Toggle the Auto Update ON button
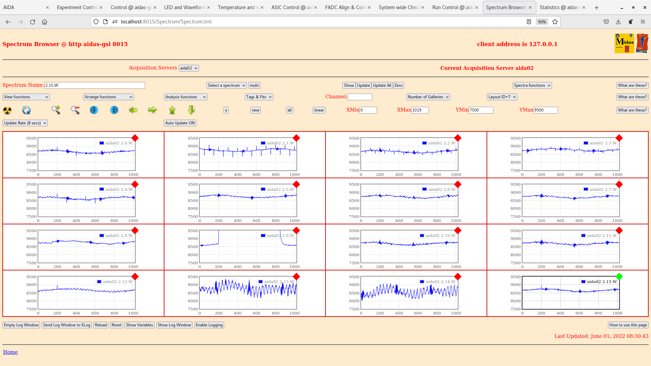 (x=180, y=123)
